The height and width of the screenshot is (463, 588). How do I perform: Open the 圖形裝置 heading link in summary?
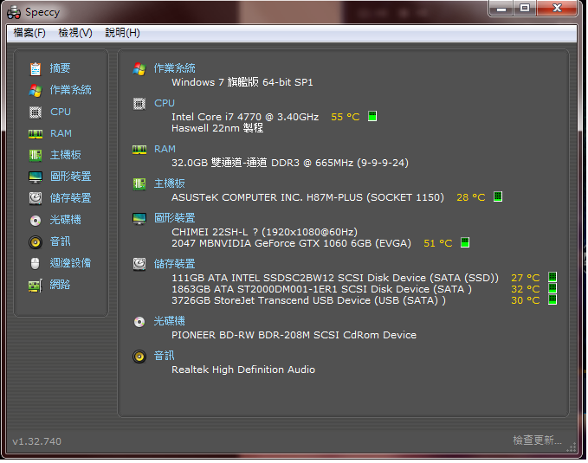(x=174, y=218)
